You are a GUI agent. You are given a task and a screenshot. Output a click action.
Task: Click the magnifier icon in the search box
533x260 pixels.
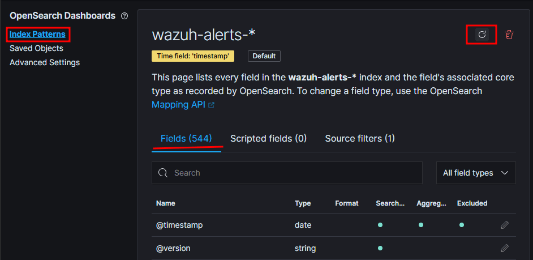point(163,173)
